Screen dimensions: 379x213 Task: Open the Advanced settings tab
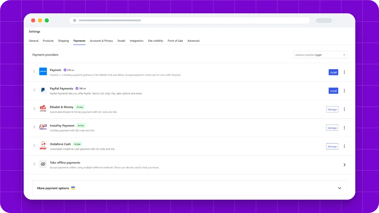coord(193,41)
